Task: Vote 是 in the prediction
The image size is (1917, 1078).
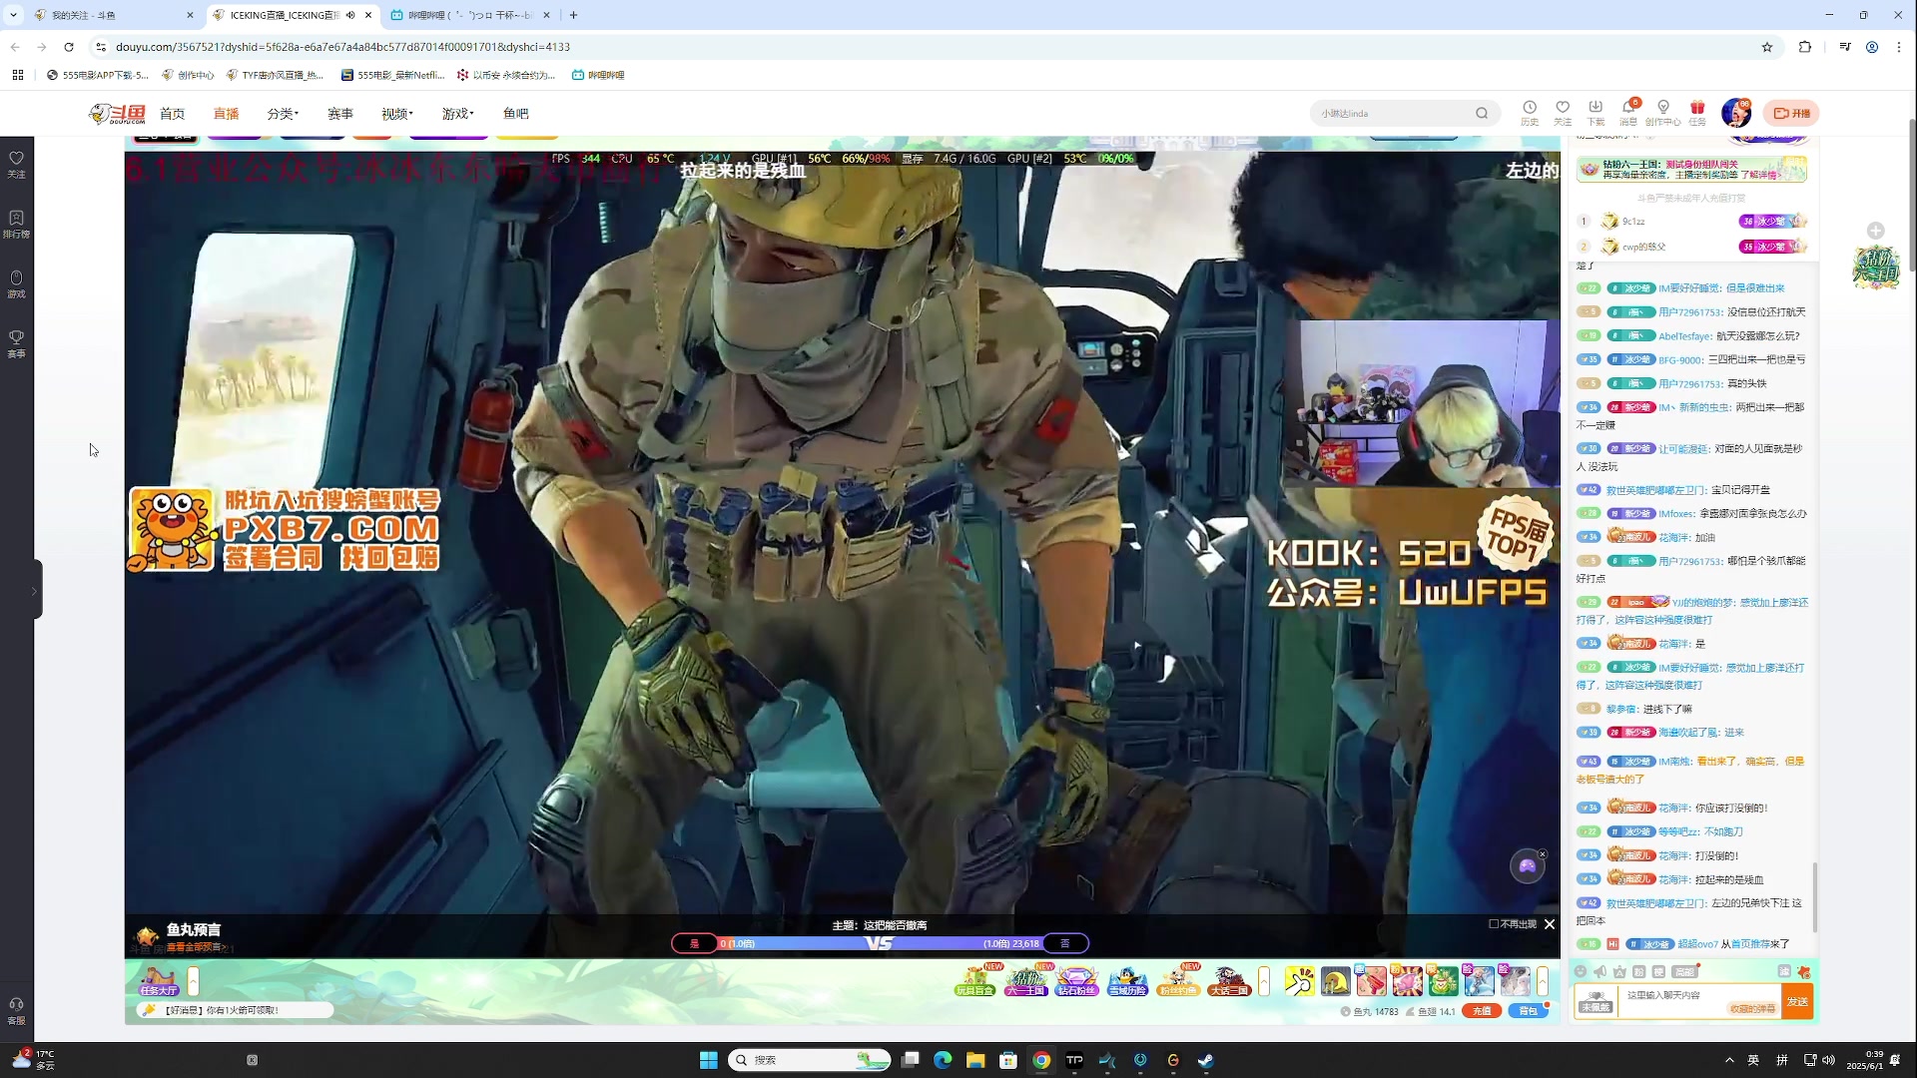Action: coord(694,943)
